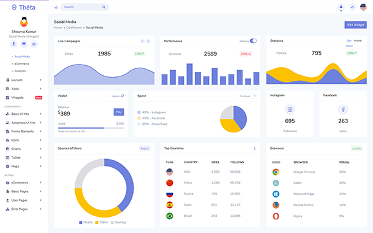Click the top bar fullscreen icon

[x=352, y=7]
